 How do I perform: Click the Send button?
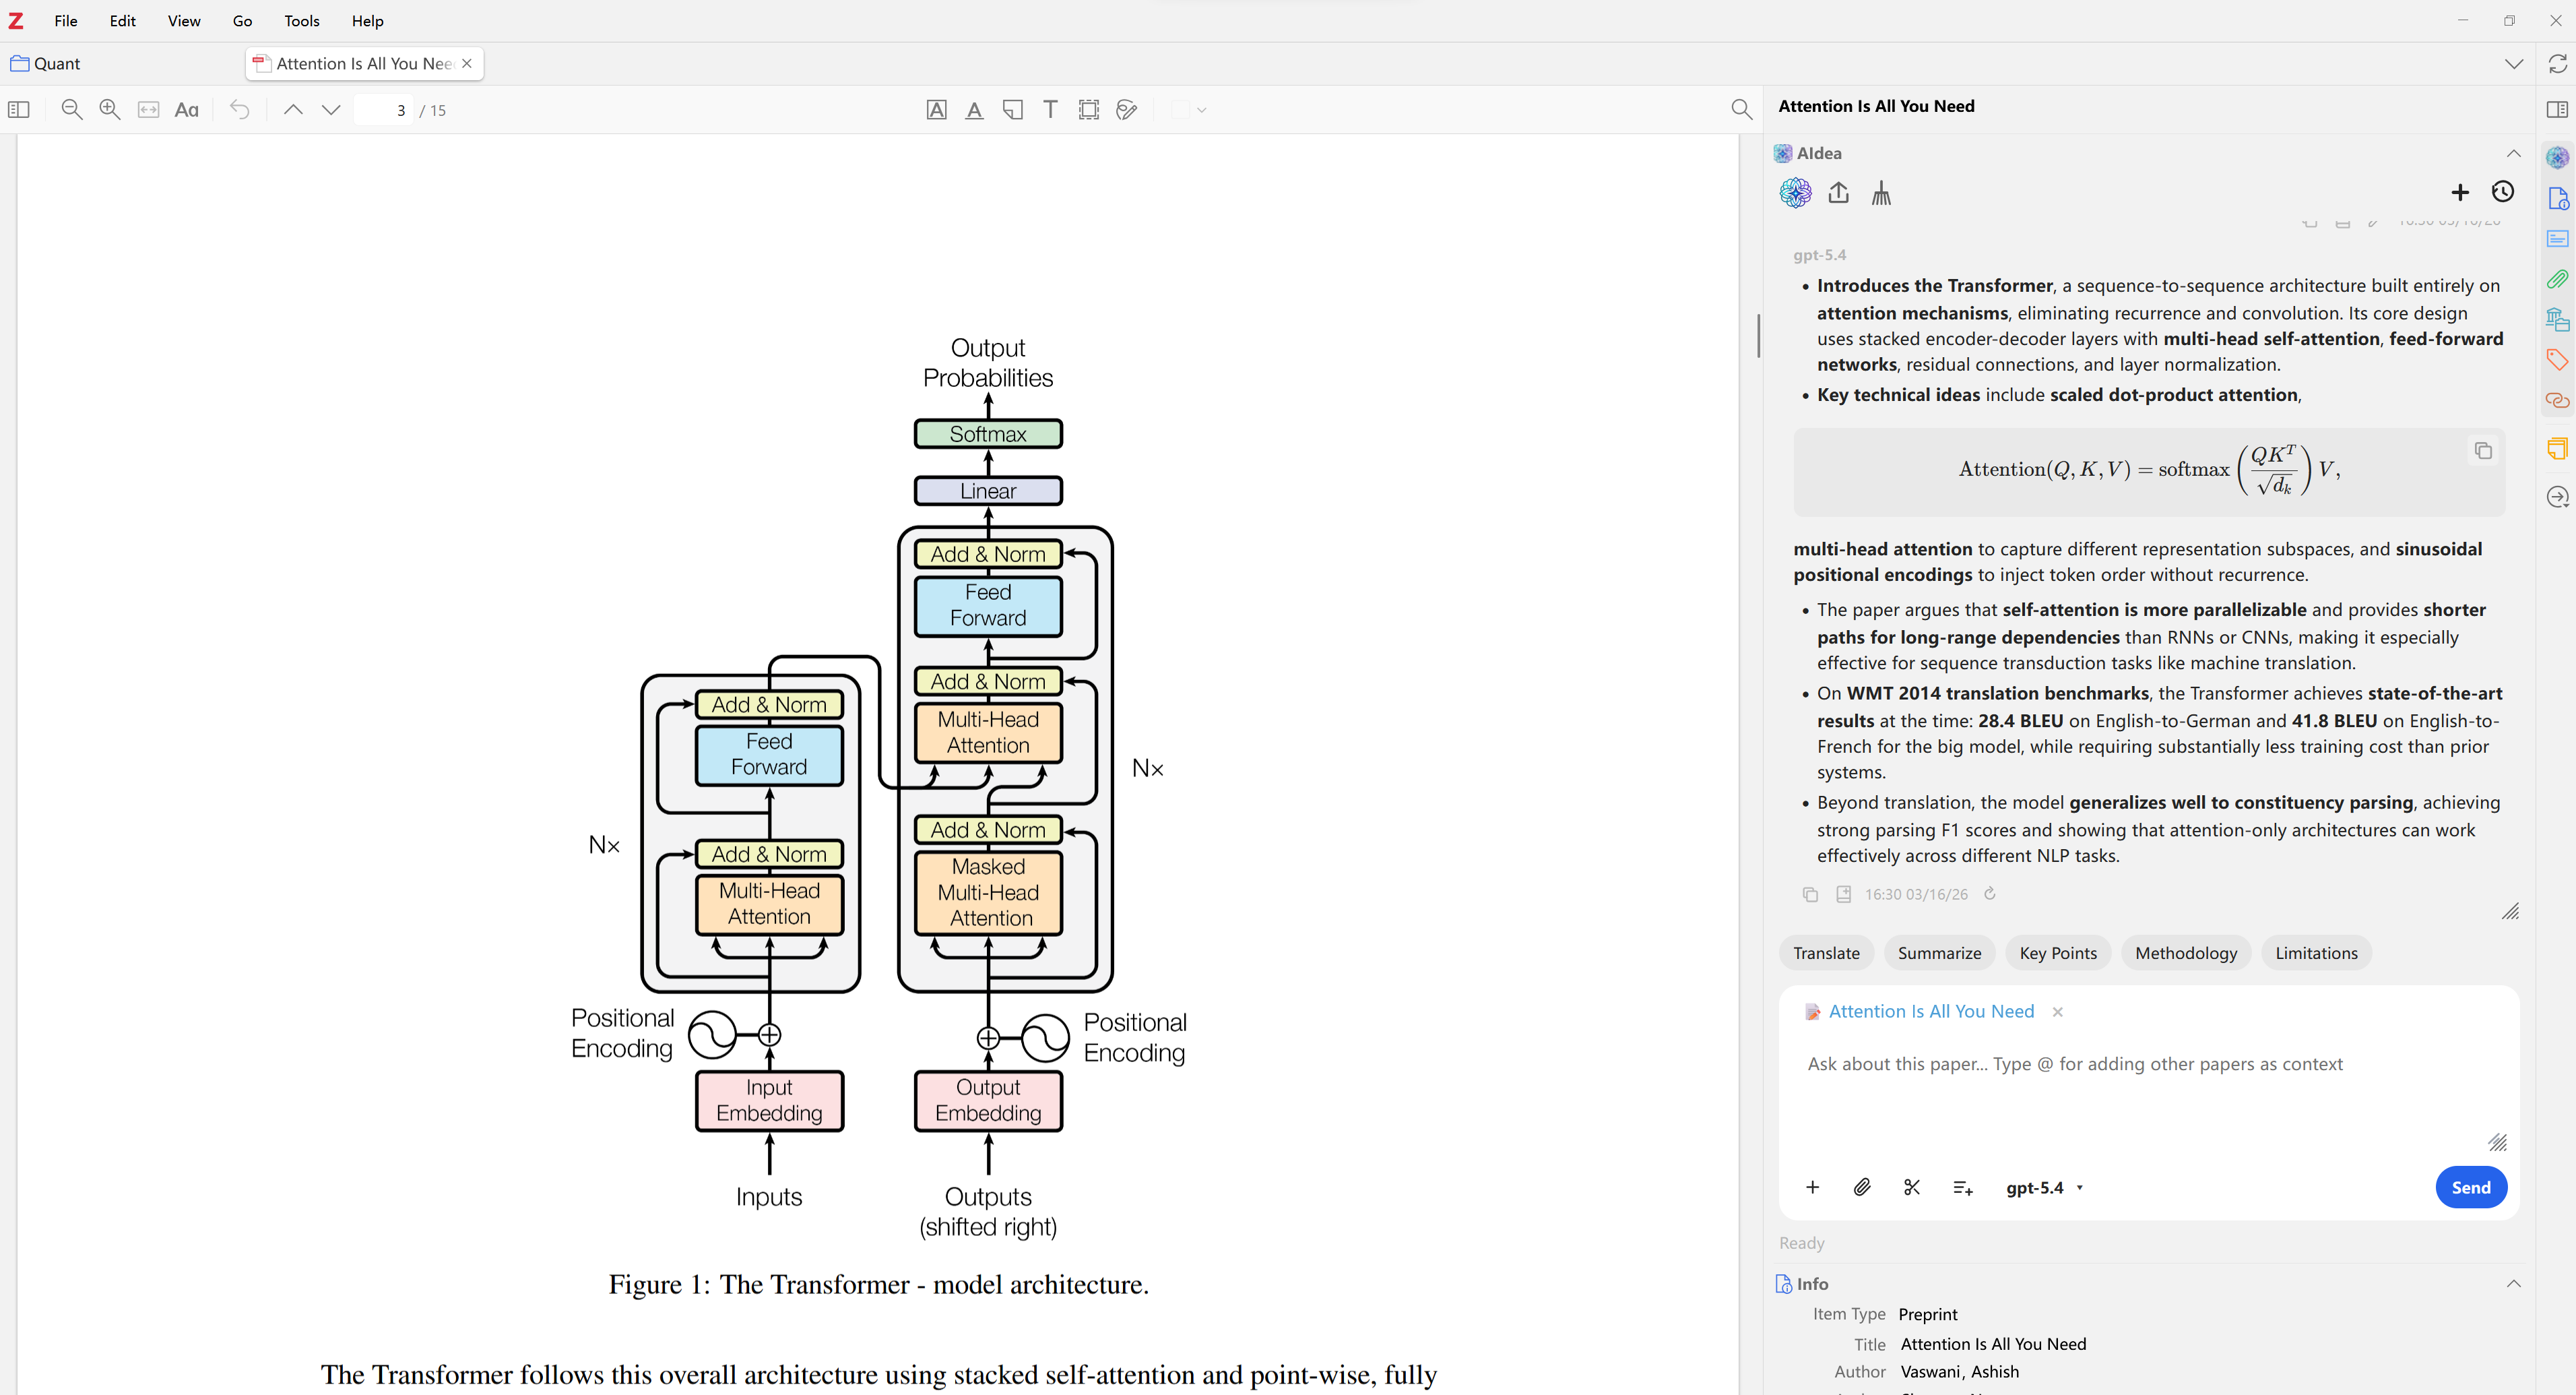2470,1187
